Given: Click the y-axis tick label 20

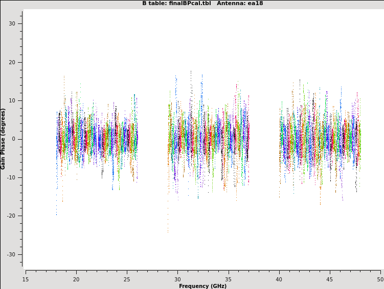Looking at the screenshot, I should tap(12, 62).
